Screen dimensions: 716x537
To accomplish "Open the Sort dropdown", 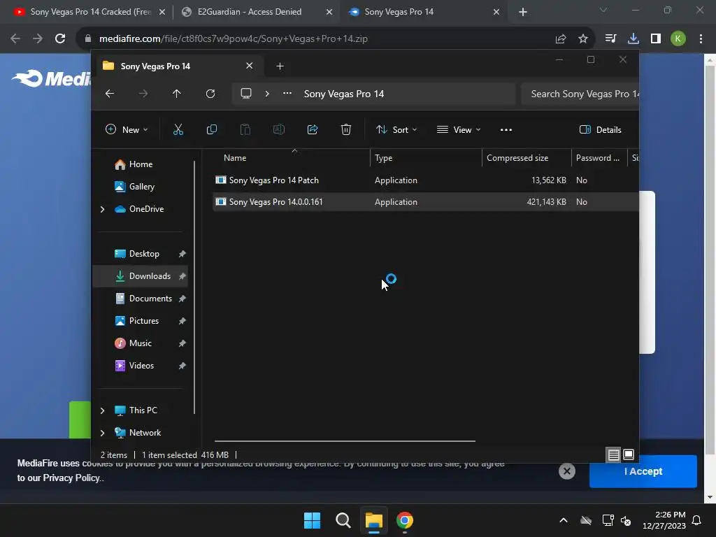I will 396,130.
